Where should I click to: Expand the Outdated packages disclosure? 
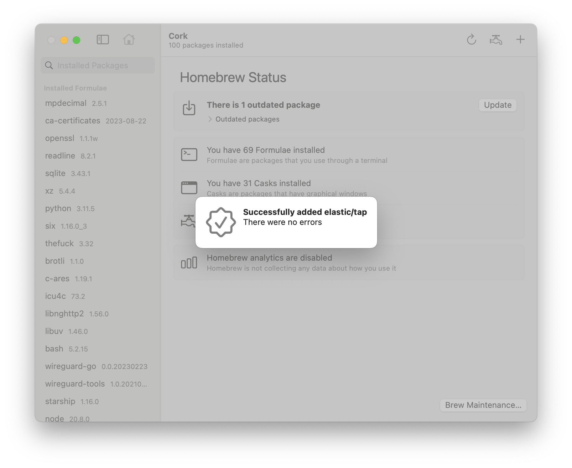coord(210,119)
